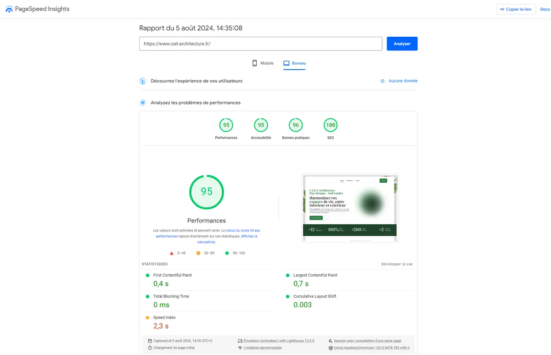Open the calcul du score link
Image resolution: width=551 pixels, height=355 pixels.
pos(243,231)
